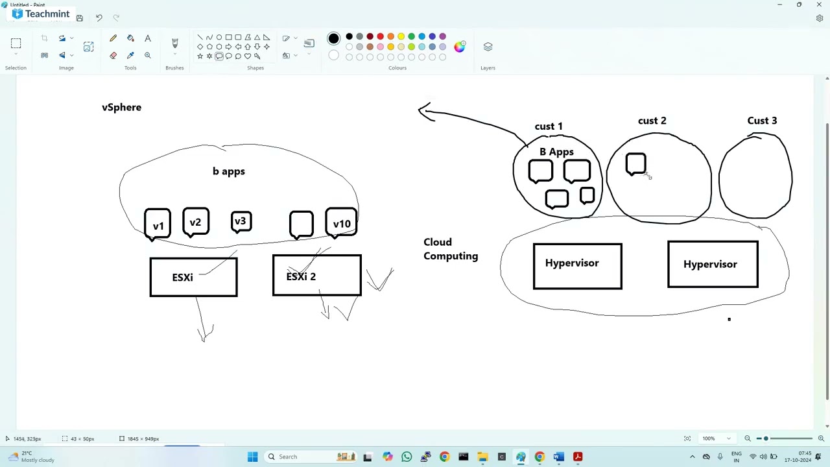Choose the Lightning bolt shape

pos(257,56)
